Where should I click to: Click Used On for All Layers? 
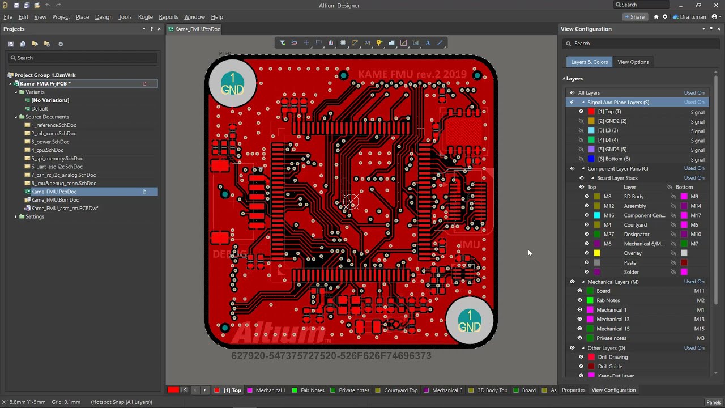694,93
